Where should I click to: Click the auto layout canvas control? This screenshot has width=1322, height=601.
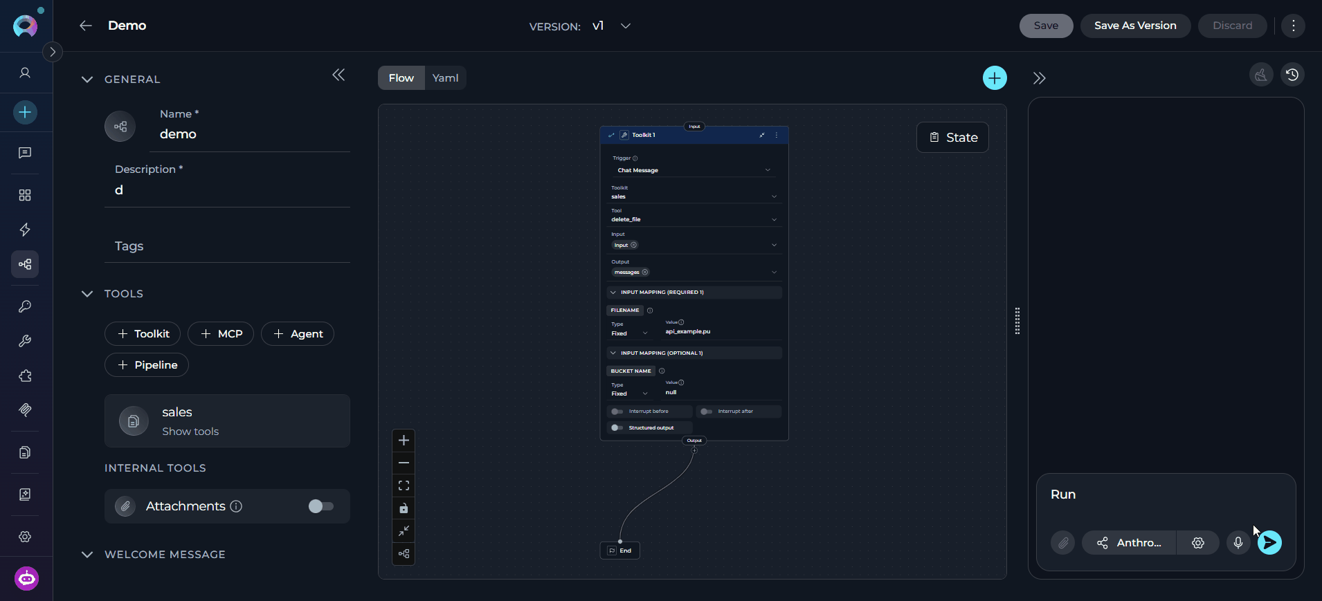pos(404,554)
